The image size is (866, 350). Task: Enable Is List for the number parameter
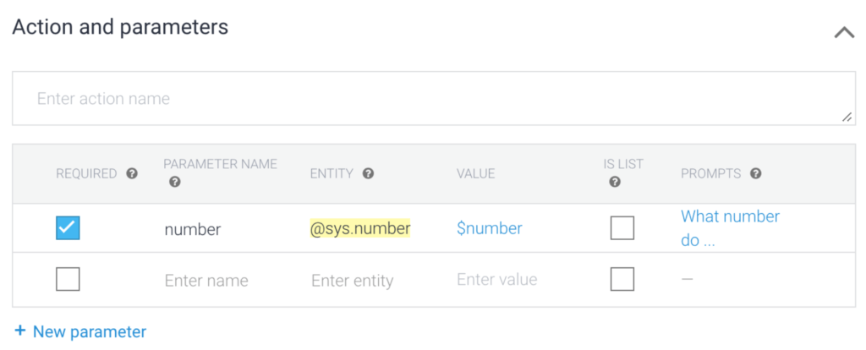[x=622, y=228]
